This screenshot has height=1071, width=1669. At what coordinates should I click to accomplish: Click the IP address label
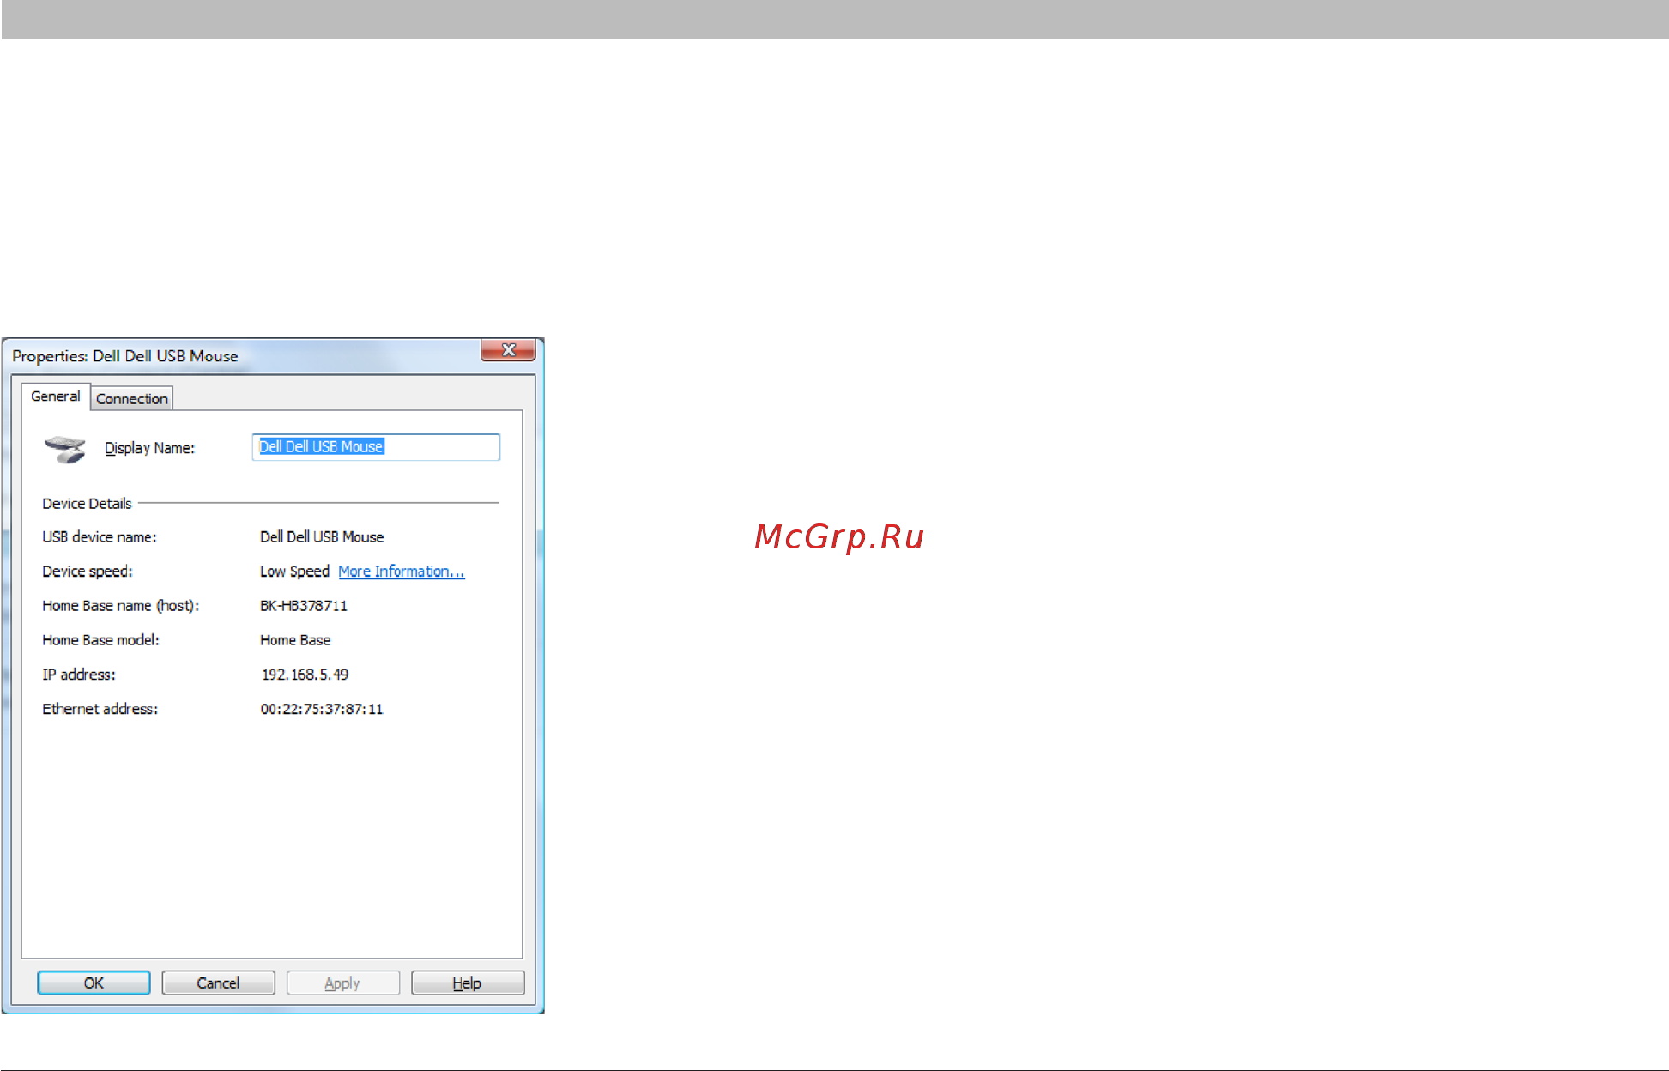click(x=79, y=675)
